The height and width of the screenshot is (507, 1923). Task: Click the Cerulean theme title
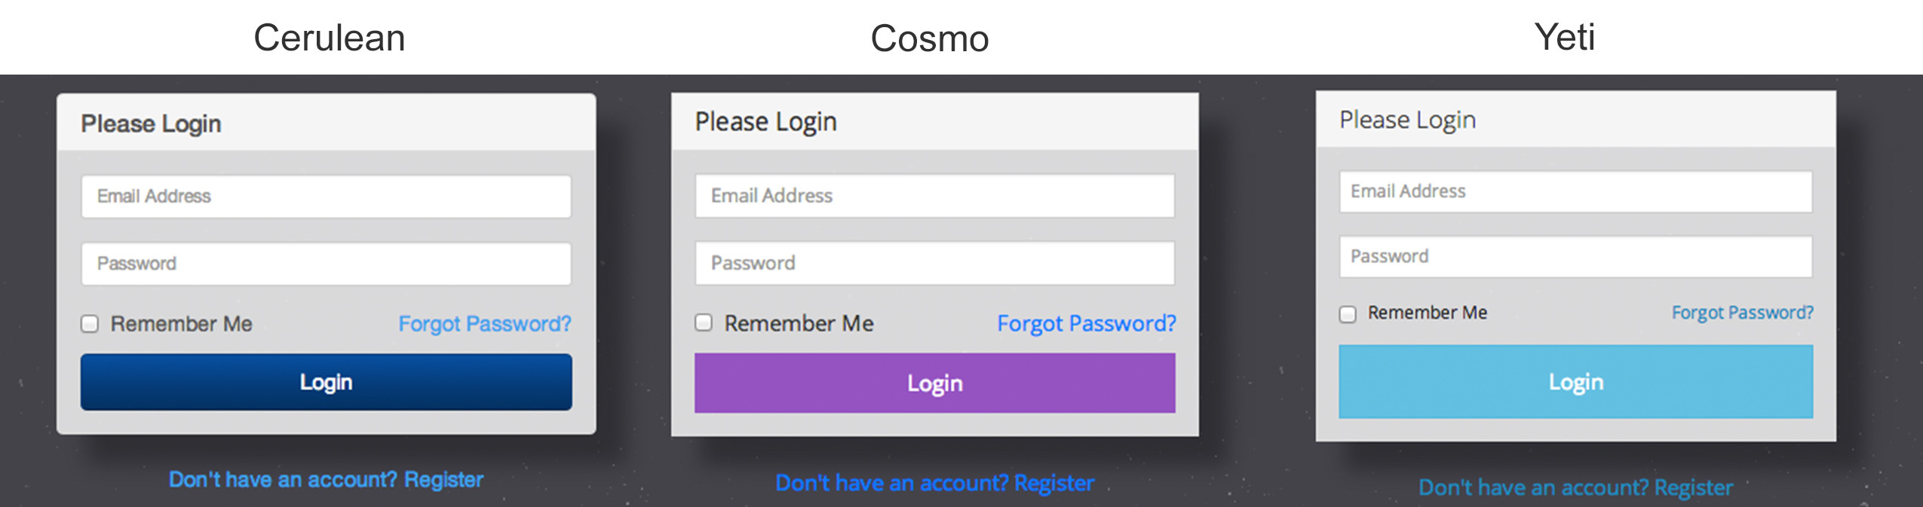click(330, 38)
